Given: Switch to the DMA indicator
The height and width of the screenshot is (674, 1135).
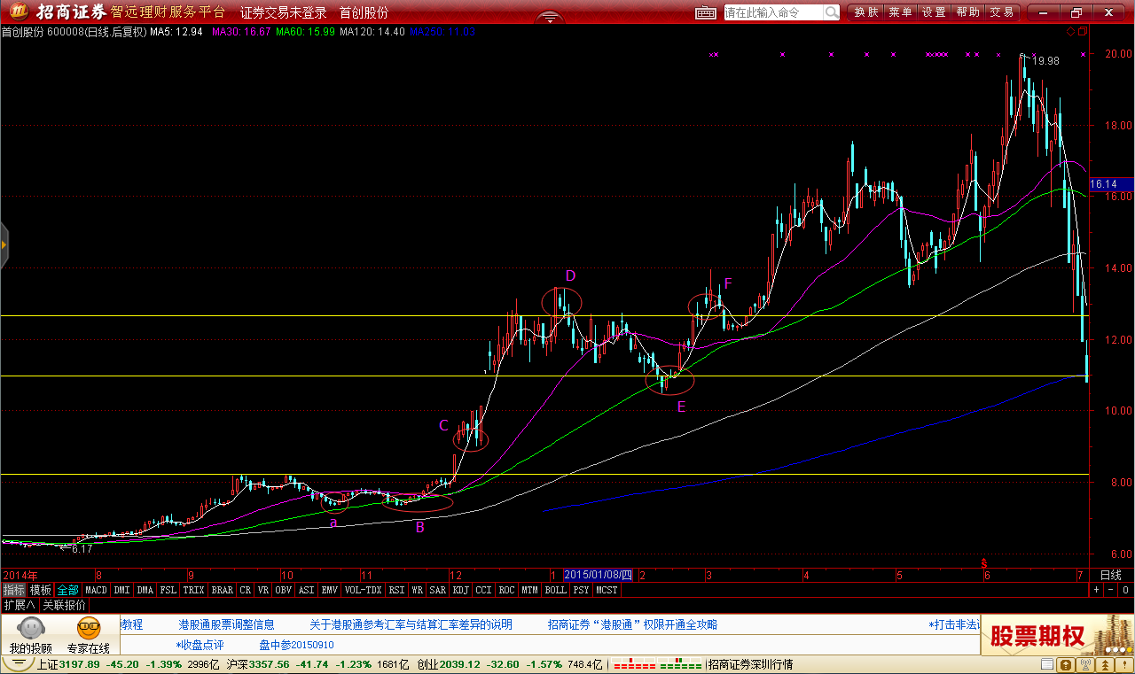Looking at the screenshot, I should [x=145, y=590].
